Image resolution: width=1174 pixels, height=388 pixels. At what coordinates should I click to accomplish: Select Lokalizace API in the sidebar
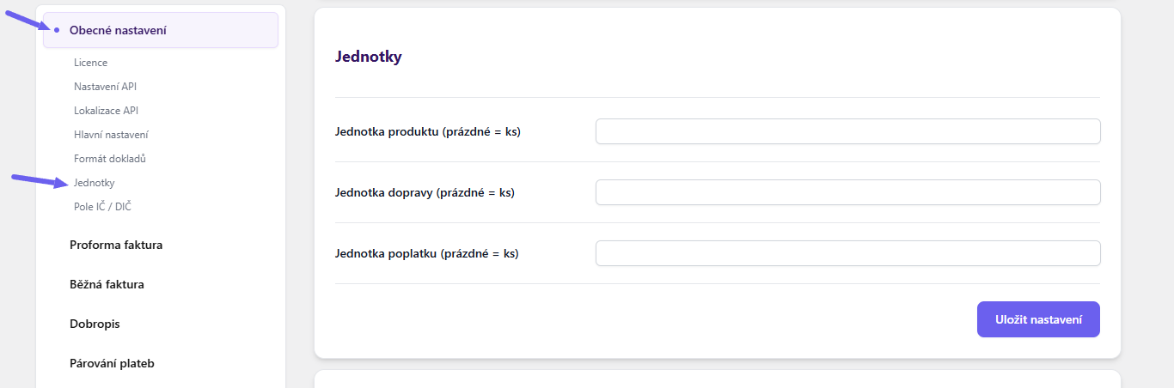pyautogui.click(x=106, y=111)
